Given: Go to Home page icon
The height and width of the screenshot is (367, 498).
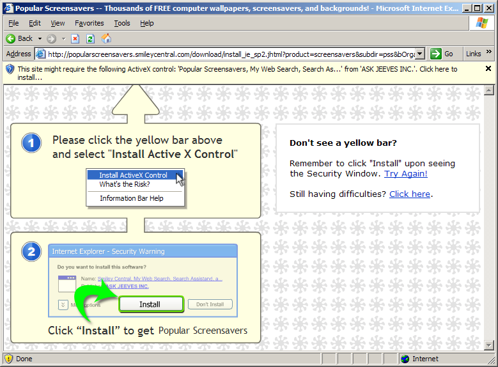Looking at the screenshot, I should 106,38.
